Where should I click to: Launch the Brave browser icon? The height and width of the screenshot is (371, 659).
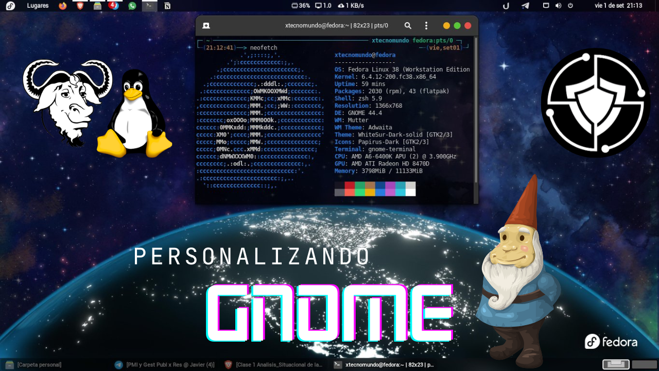[x=80, y=6]
